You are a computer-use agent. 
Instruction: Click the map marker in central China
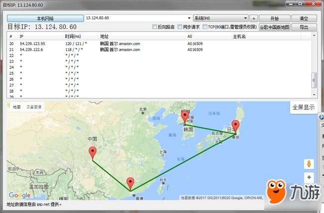pyautogui.click(x=93, y=153)
